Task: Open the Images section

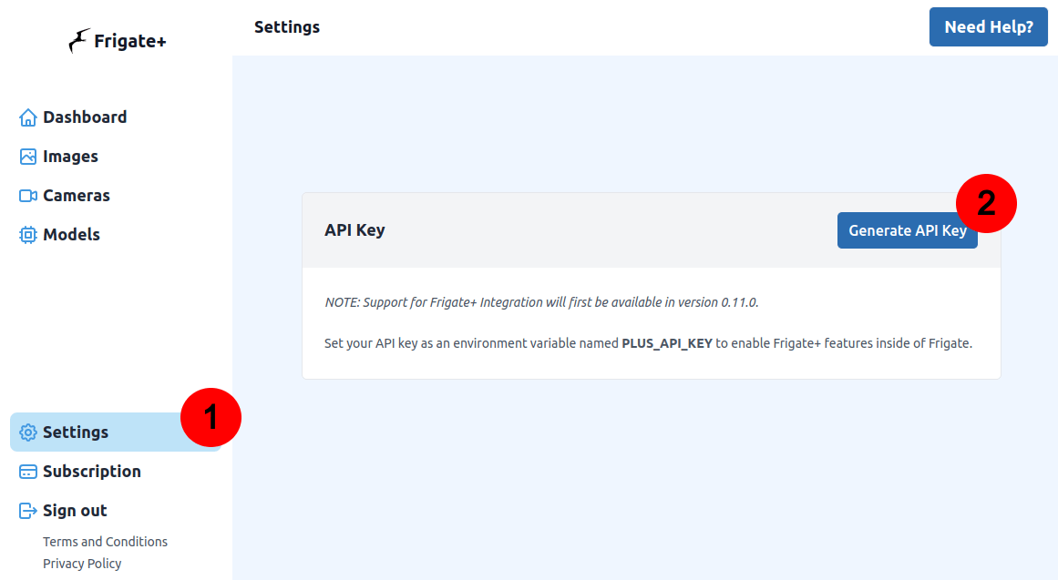Action: pos(70,156)
